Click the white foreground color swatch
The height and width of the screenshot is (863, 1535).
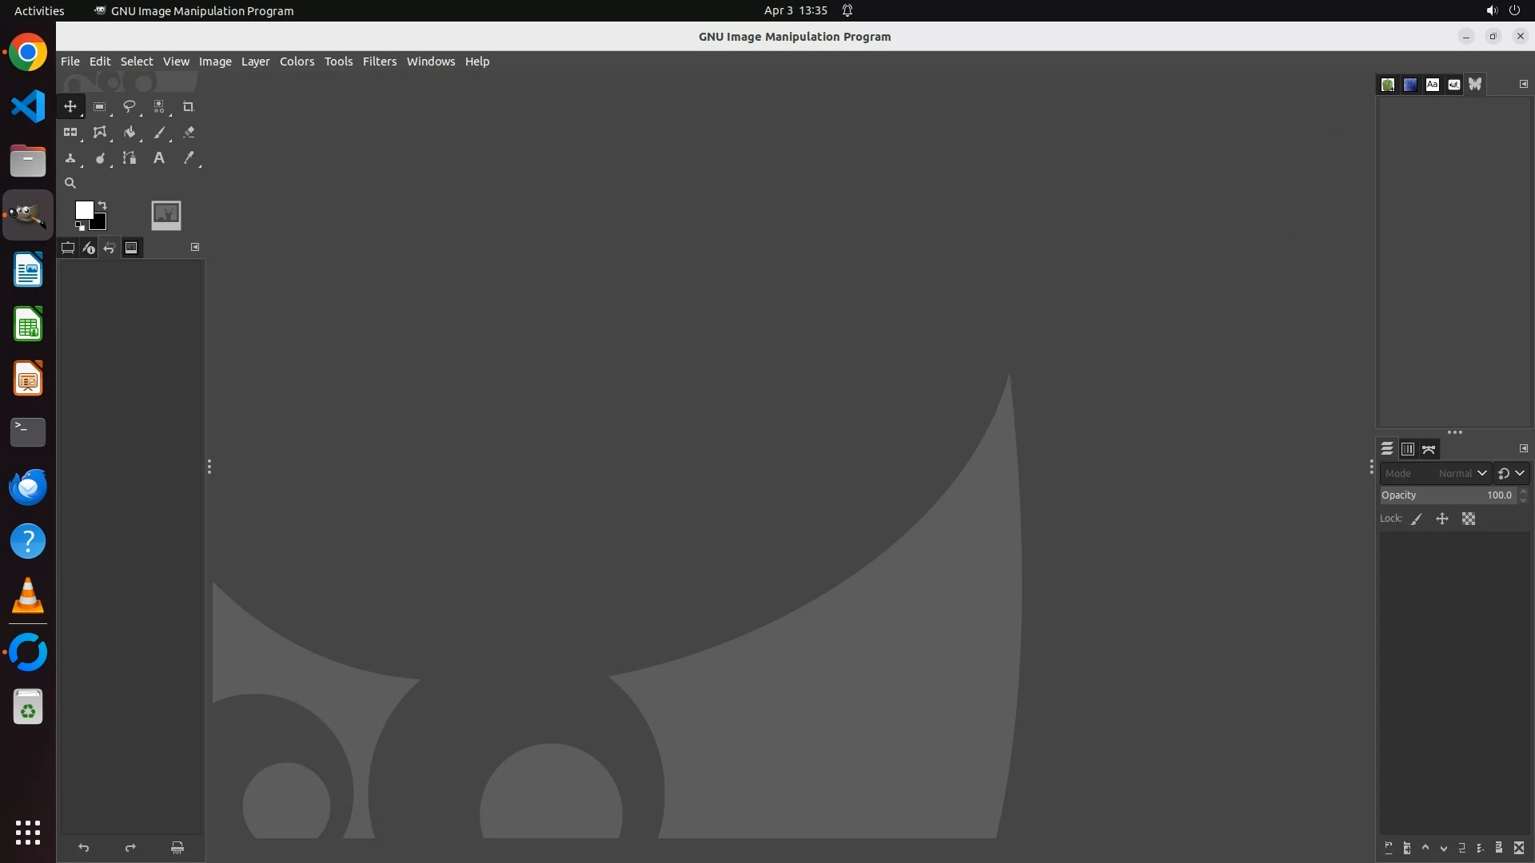coord(83,209)
